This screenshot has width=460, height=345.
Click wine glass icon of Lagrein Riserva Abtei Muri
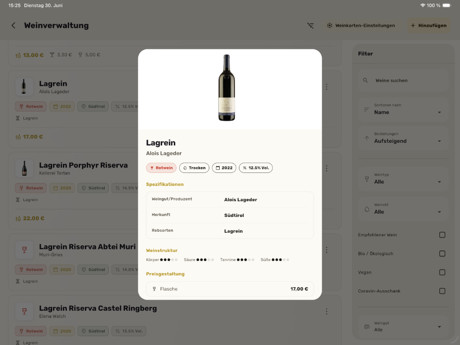point(24,250)
